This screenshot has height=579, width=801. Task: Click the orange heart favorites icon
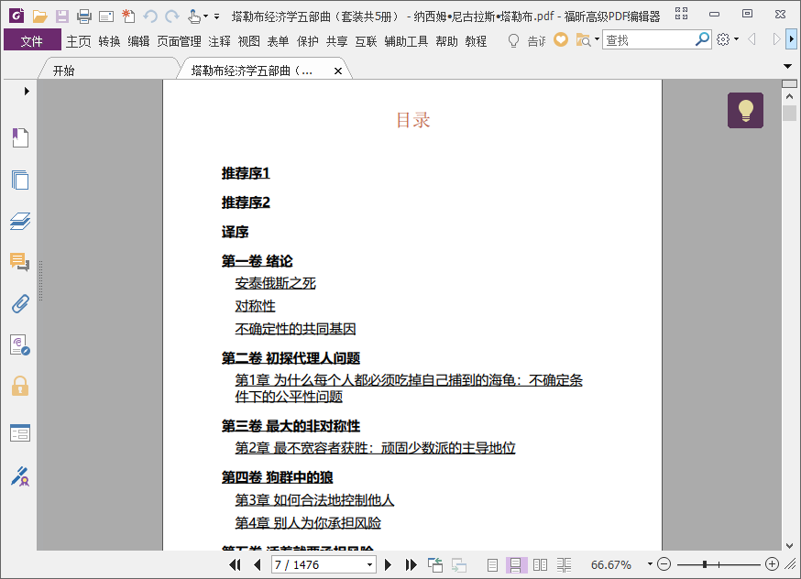[x=560, y=39]
